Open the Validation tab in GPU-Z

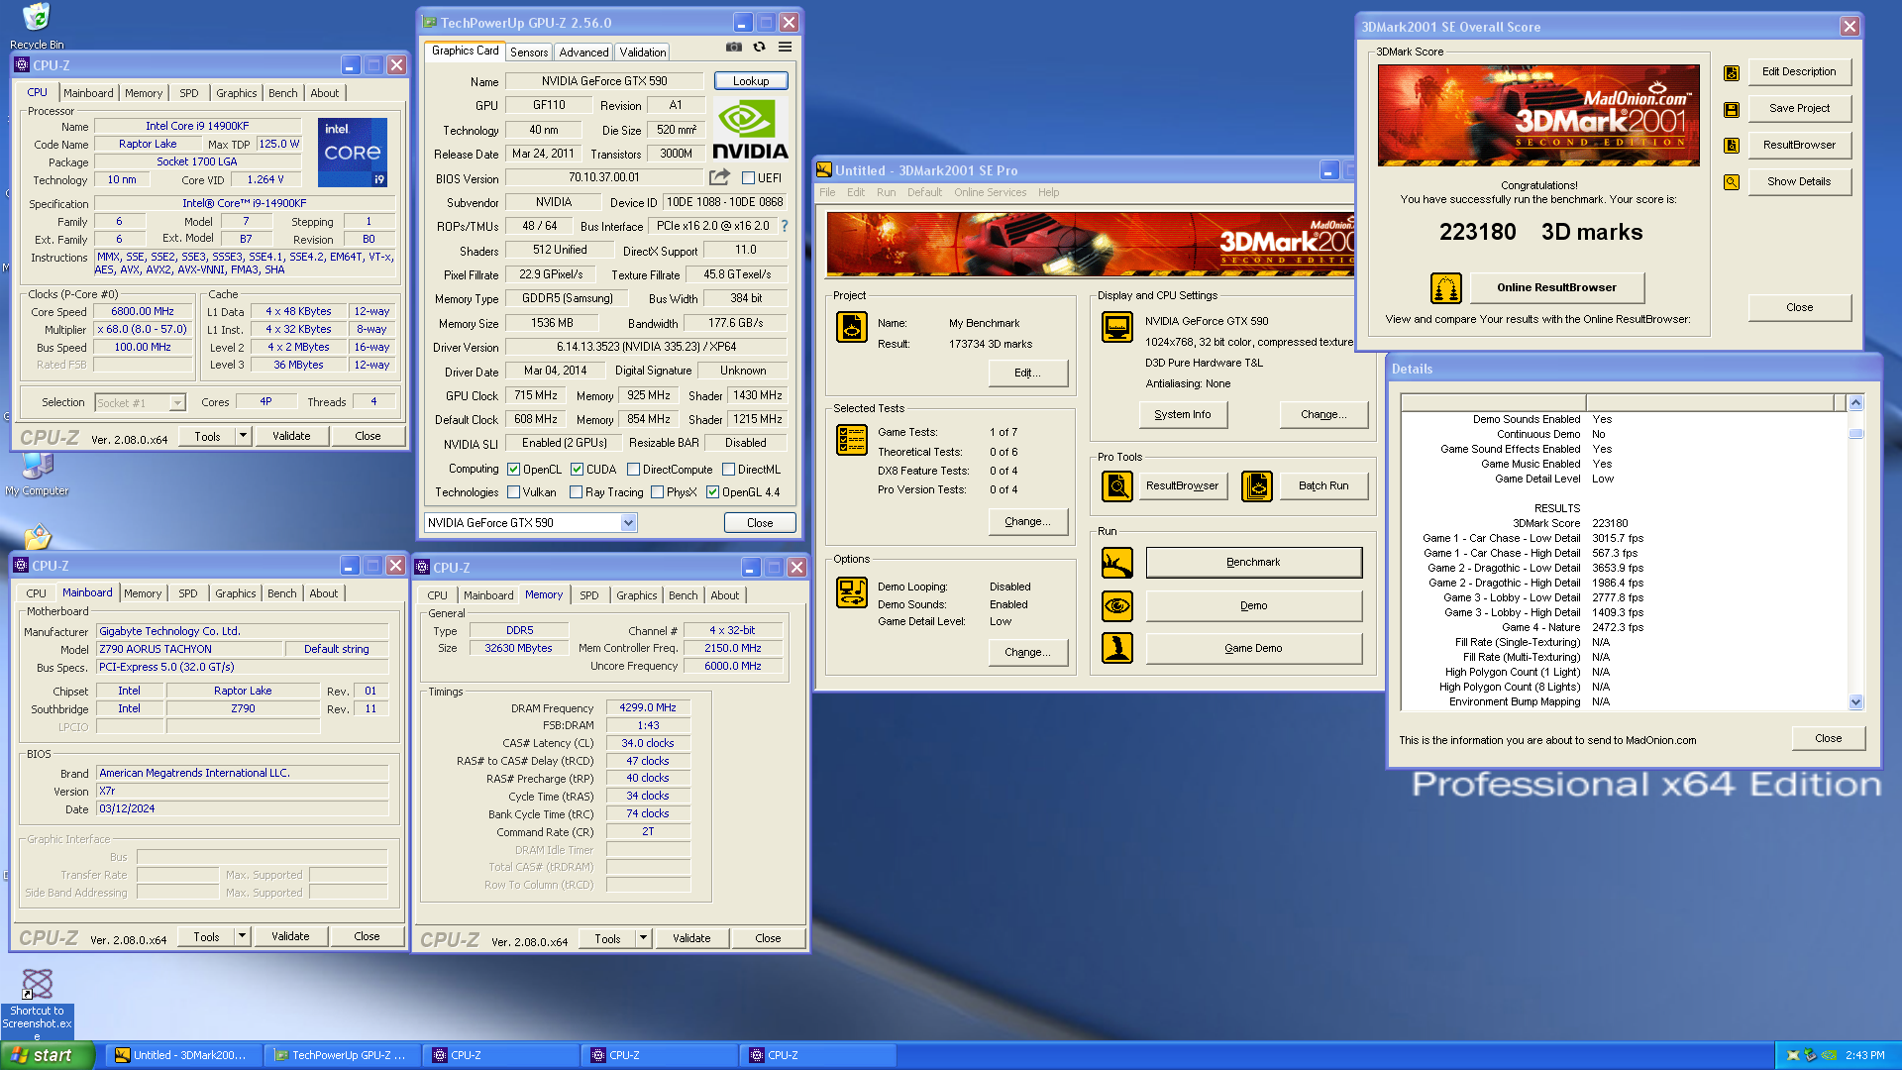643,53
